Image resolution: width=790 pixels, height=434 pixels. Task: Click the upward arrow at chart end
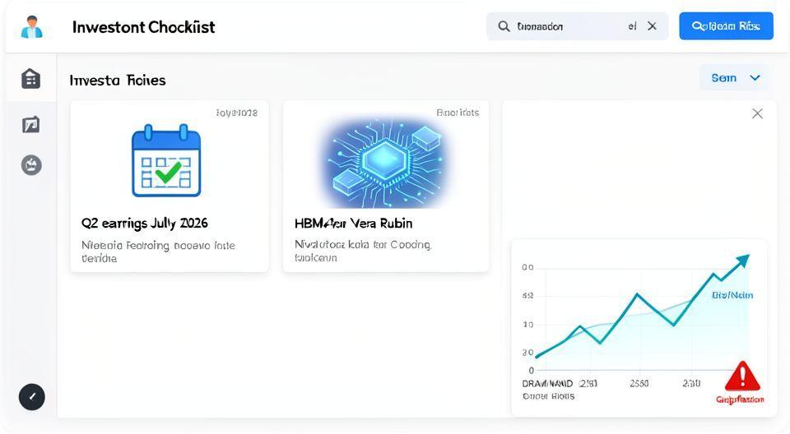click(742, 261)
